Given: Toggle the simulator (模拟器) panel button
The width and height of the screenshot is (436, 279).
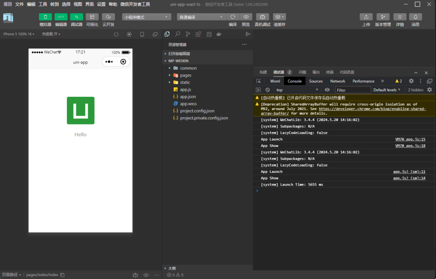Looking at the screenshot, I should point(45,17).
